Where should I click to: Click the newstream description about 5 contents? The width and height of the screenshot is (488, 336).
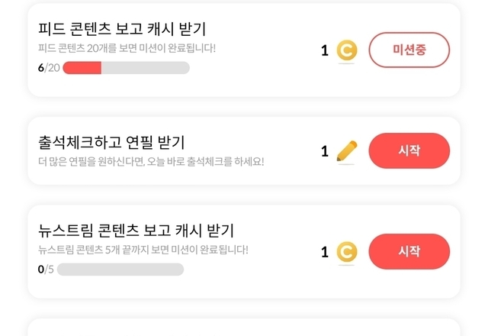(x=143, y=250)
